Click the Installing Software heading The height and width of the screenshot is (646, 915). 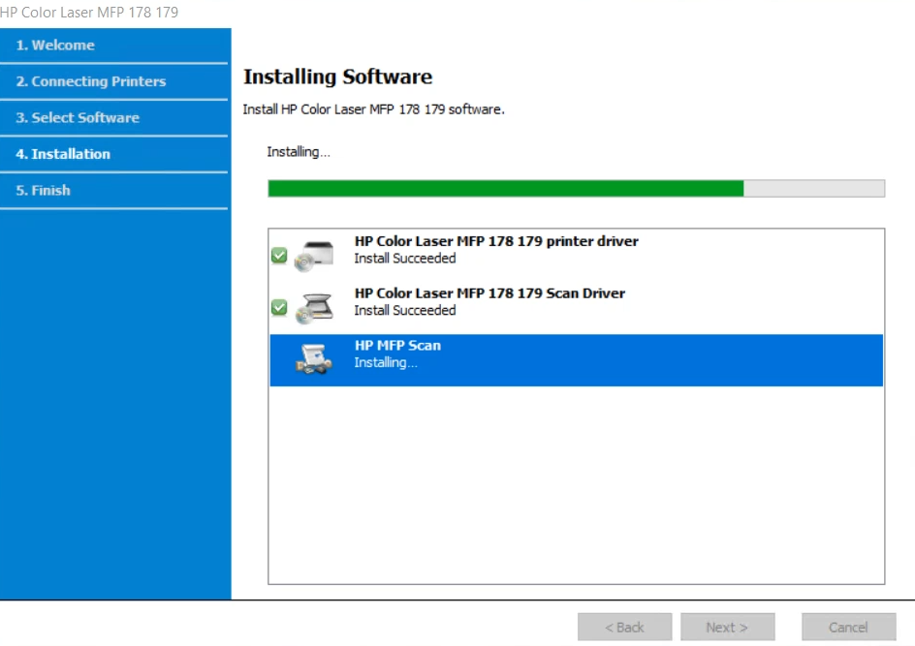(x=338, y=77)
